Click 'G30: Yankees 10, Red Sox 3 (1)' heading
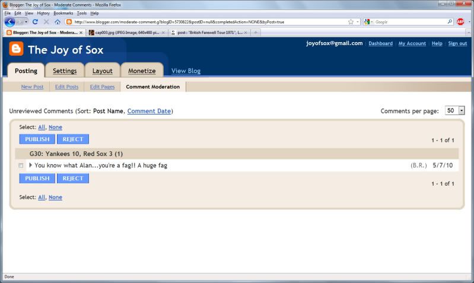 (76, 154)
